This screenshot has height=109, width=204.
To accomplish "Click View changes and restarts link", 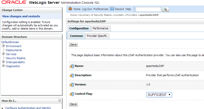I will pyautogui.click(x=21, y=16).
